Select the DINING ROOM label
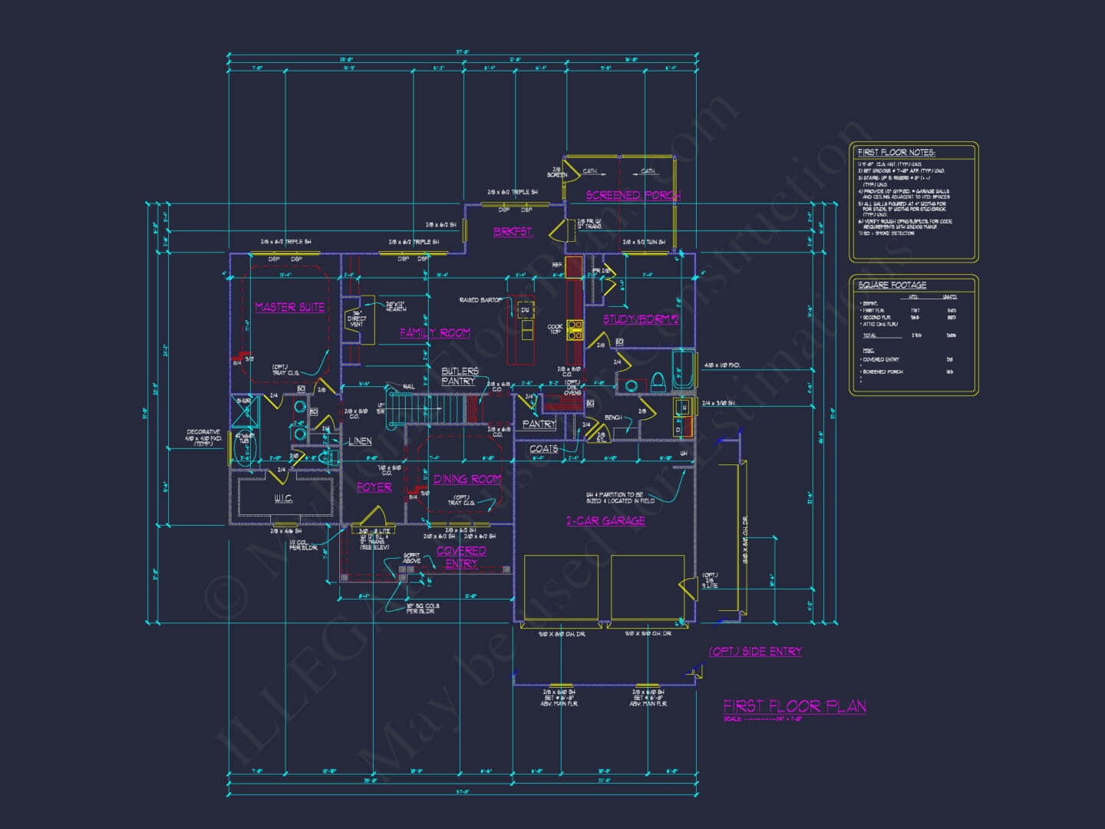 (467, 479)
